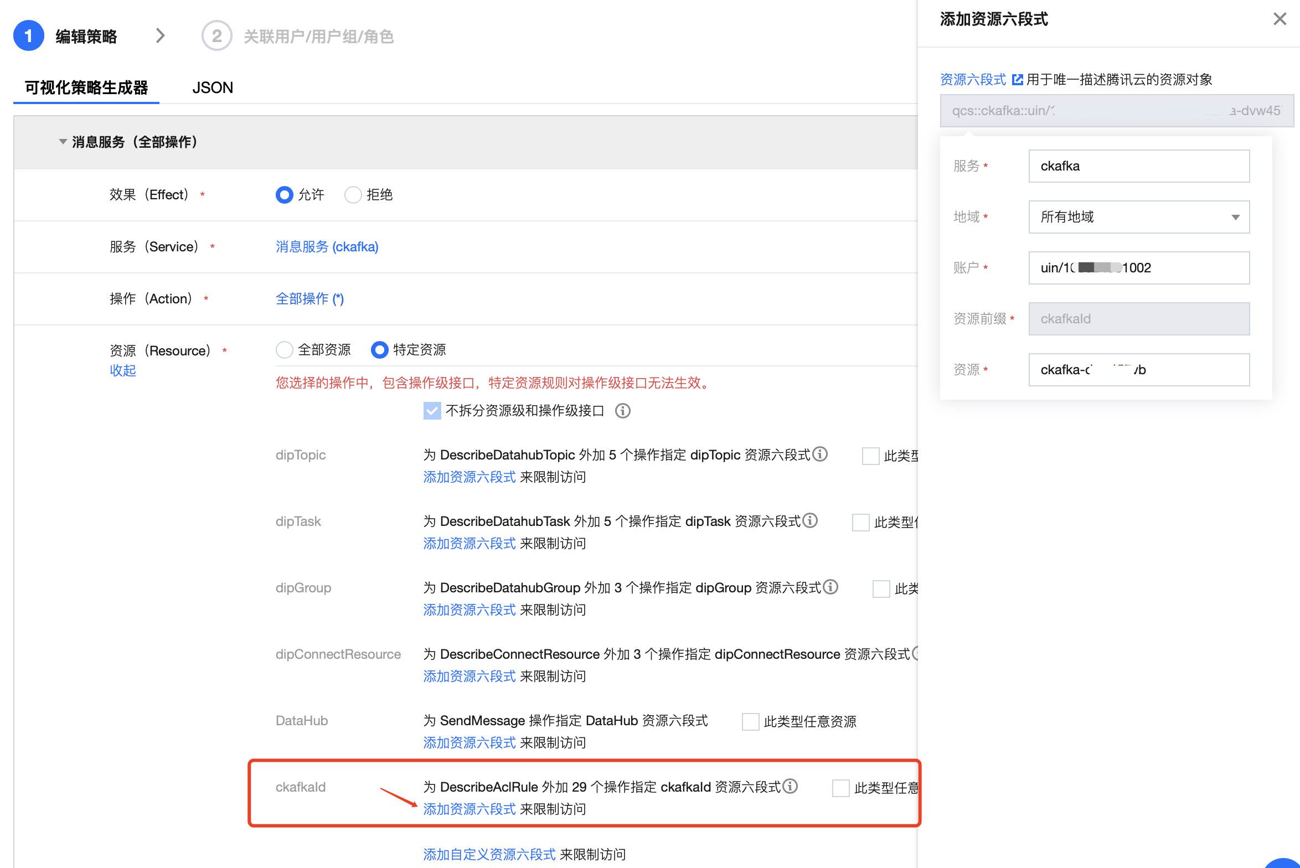Check 此类型任意资源 for DataHub
Image resolution: width=1300 pixels, height=868 pixels.
click(750, 721)
